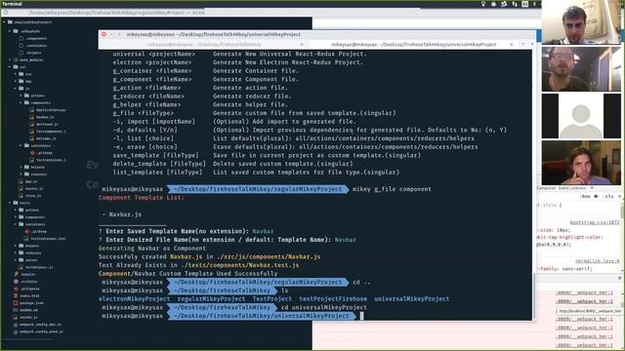Screen dimensions: 625x351
Task: Select the Welcome.js file icon
Action: pyautogui.click(x=32, y=138)
